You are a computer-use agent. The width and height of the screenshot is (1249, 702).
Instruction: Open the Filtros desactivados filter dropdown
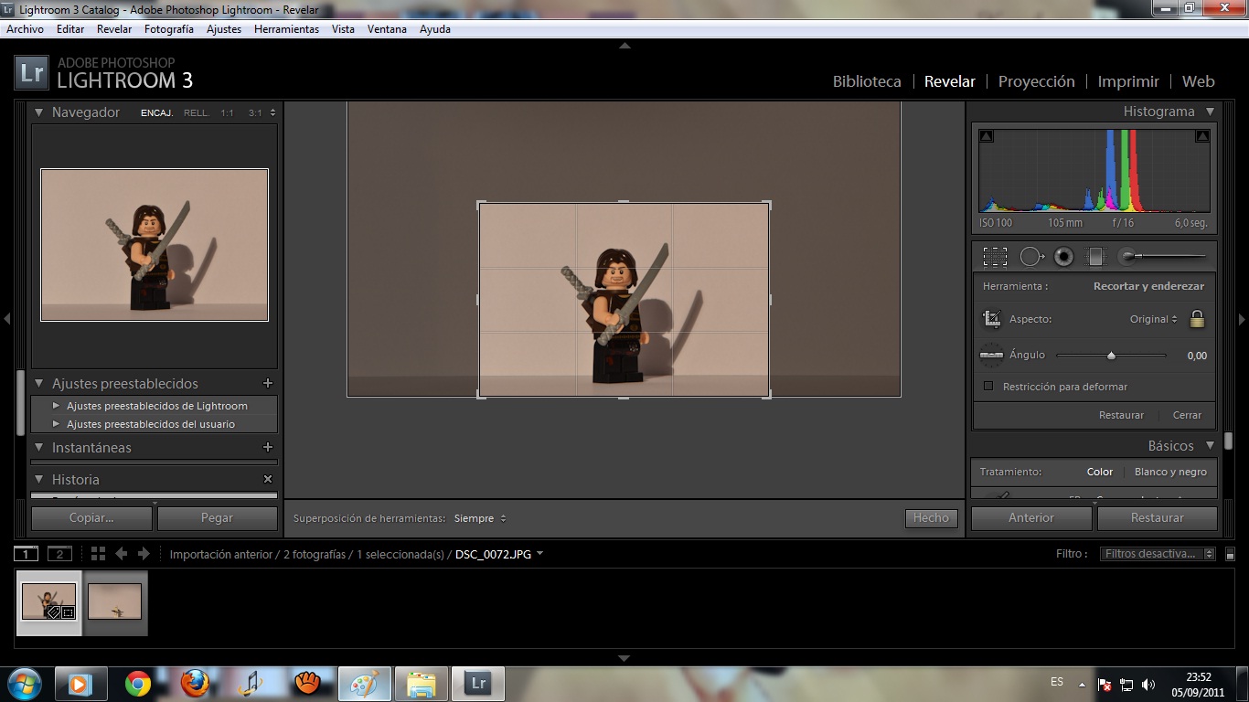pos(1158,554)
